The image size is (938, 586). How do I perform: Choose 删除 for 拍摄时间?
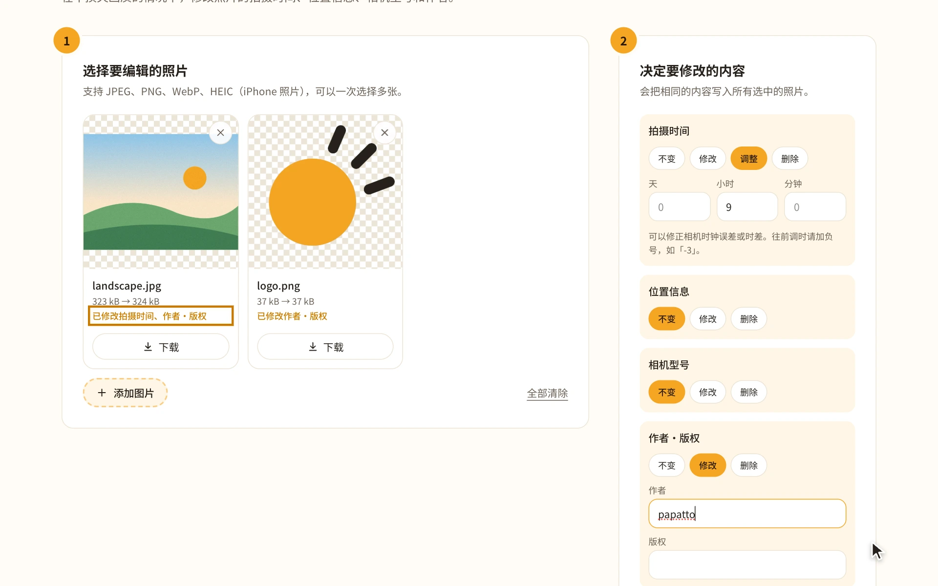[x=789, y=159]
